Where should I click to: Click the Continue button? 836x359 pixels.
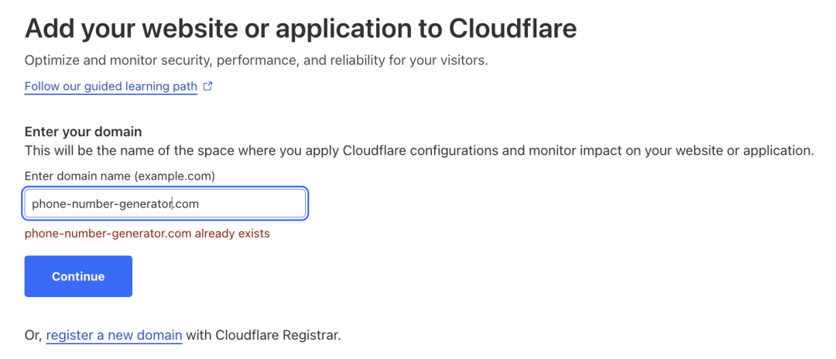pos(78,276)
